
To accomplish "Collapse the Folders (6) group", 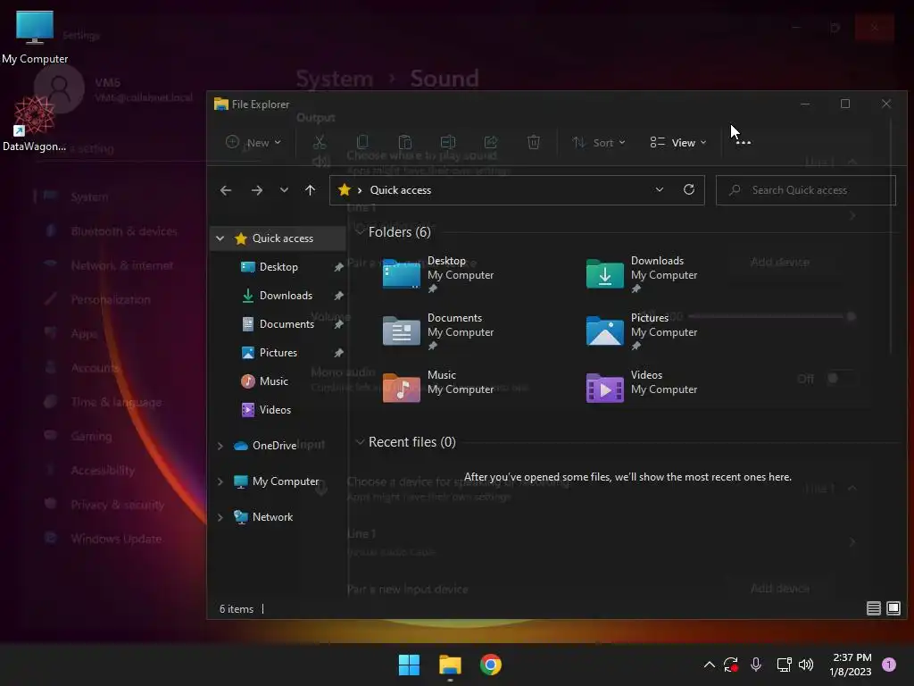I will click(x=360, y=231).
